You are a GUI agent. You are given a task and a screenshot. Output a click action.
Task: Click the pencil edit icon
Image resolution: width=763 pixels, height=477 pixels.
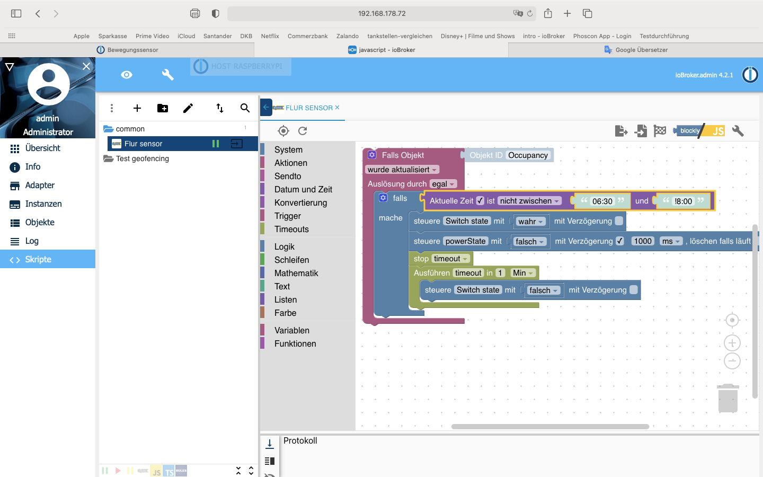(188, 108)
